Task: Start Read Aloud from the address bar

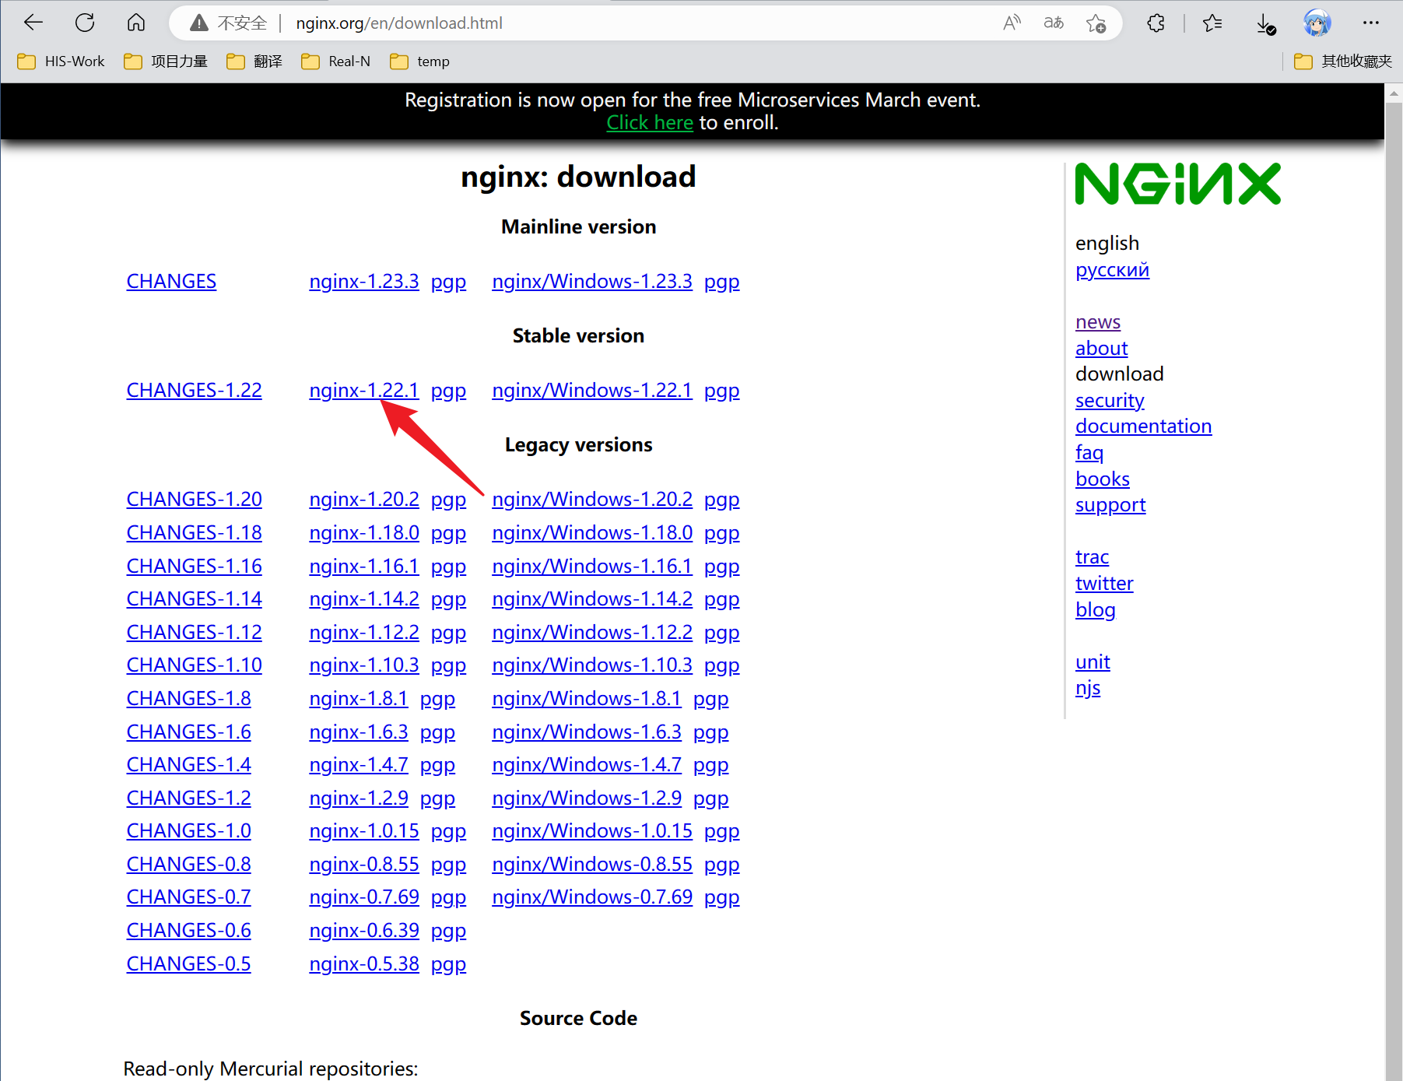Action: coord(1012,23)
